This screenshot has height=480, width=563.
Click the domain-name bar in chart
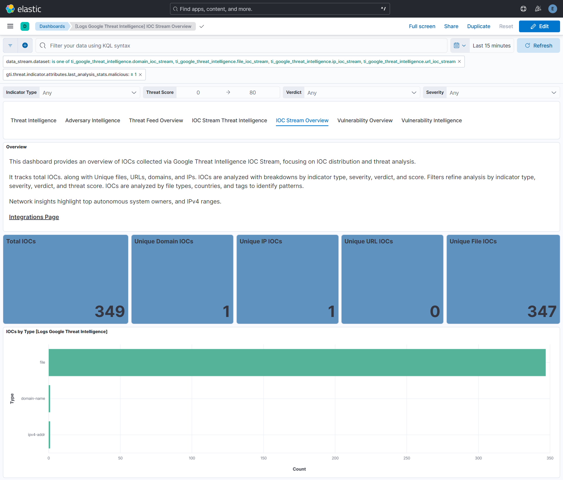click(x=50, y=398)
